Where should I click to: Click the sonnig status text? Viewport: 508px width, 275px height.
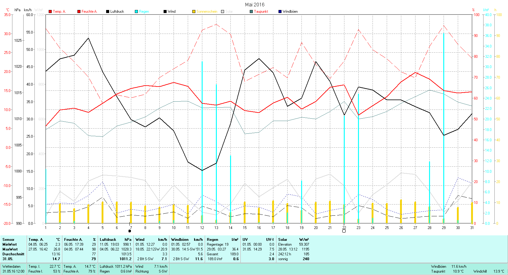coord(283,259)
